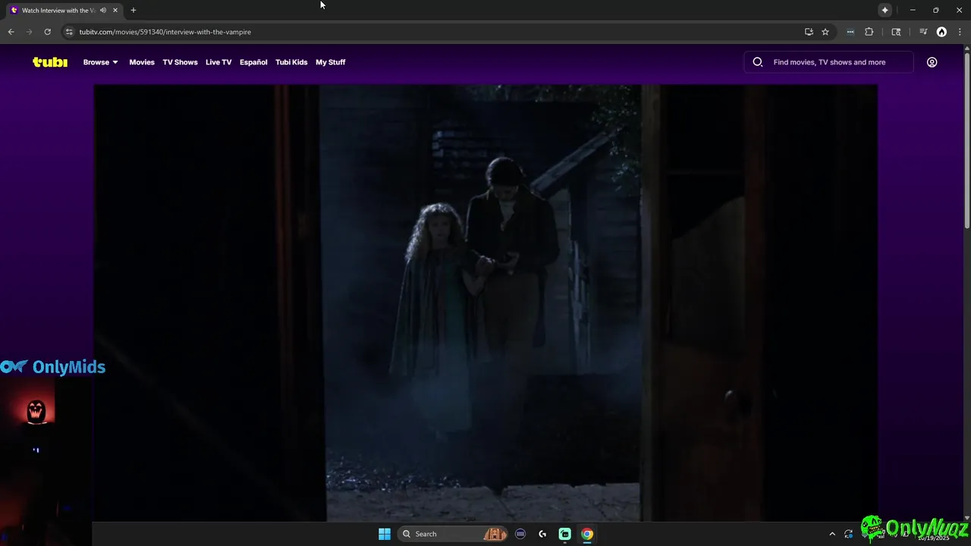Click the tray sync refresh icon
Image resolution: width=971 pixels, height=546 pixels.
coord(849,534)
